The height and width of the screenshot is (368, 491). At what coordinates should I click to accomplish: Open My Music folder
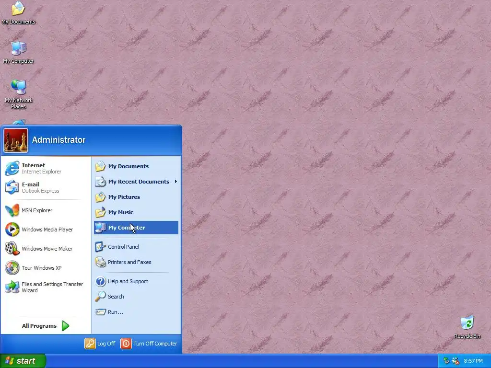point(136,212)
